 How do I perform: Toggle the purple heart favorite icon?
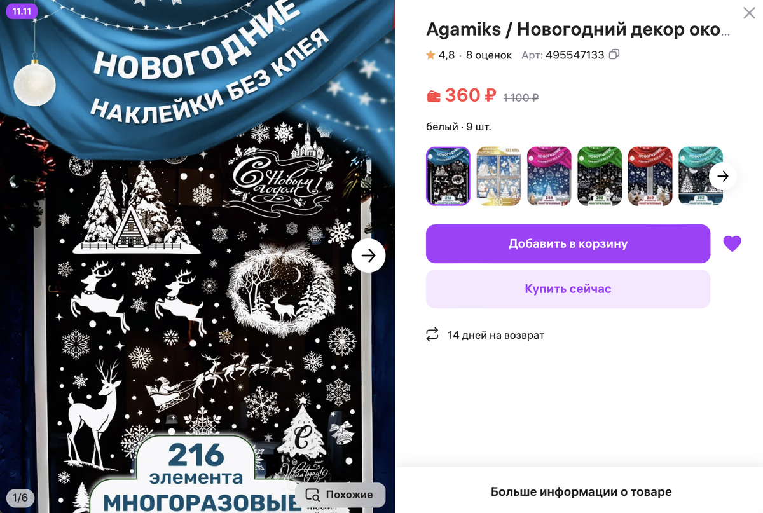pos(732,243)
